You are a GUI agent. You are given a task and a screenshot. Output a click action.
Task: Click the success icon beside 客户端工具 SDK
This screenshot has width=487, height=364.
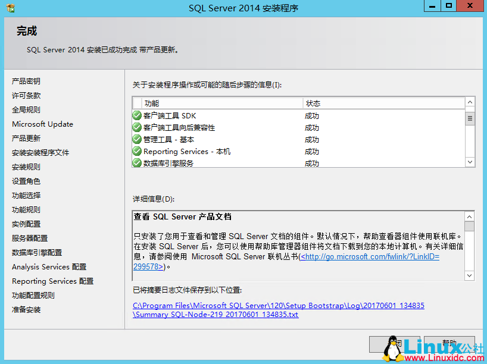[137, 115]
